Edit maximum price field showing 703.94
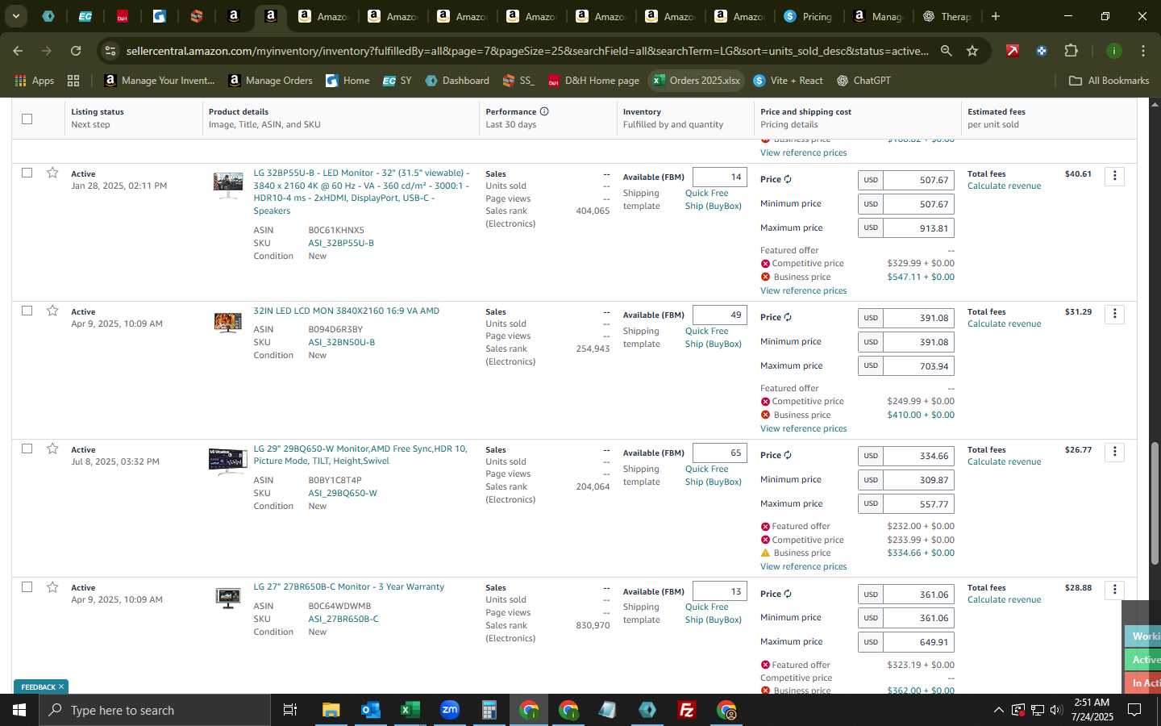Viewport: 1161px width, 726px height. tap(918, 366)
